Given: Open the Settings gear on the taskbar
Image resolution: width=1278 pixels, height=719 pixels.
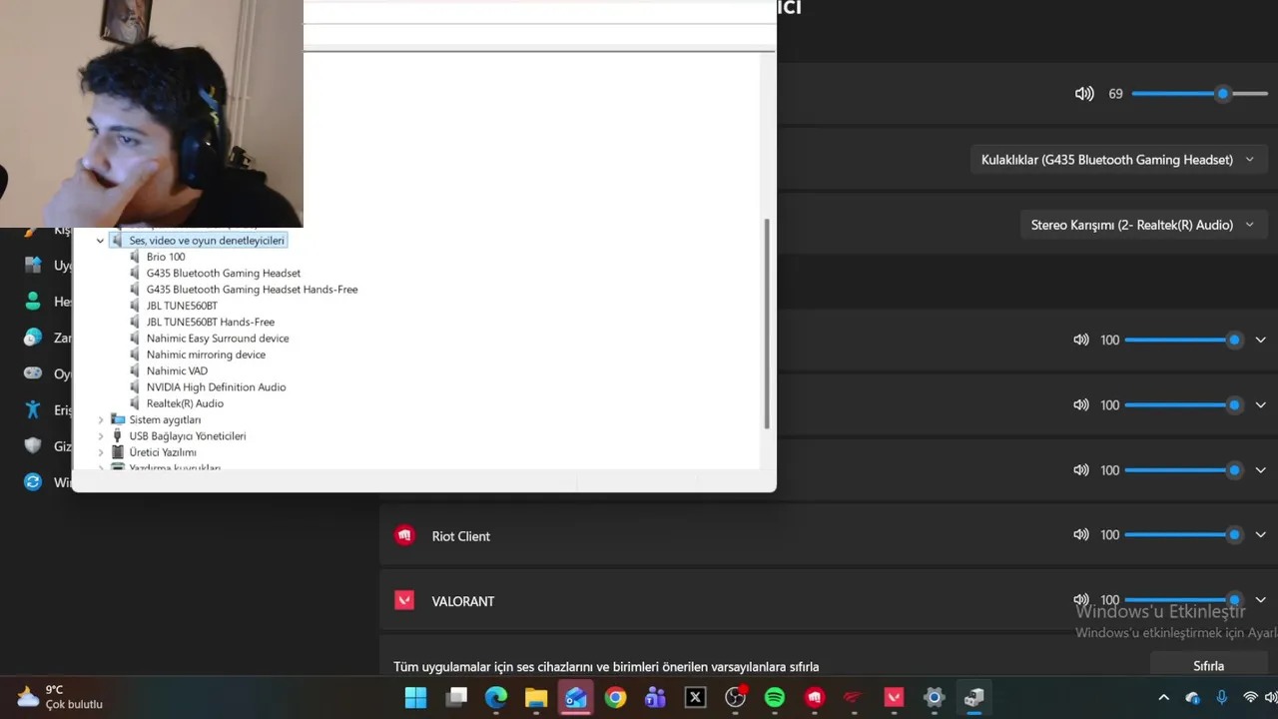Looking at the screenshot, I should point(934,697).
